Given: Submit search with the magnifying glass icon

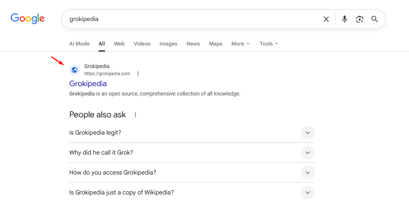Looking at the screenshot, I should tap(374, 19).
